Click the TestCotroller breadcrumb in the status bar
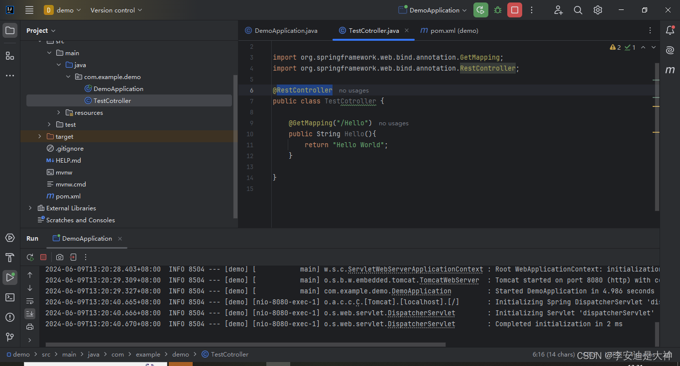The image size is (680, 366). 225,355
